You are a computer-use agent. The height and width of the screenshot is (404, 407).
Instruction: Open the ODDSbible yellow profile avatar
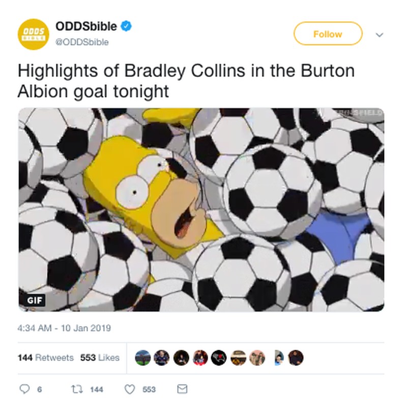33,34
